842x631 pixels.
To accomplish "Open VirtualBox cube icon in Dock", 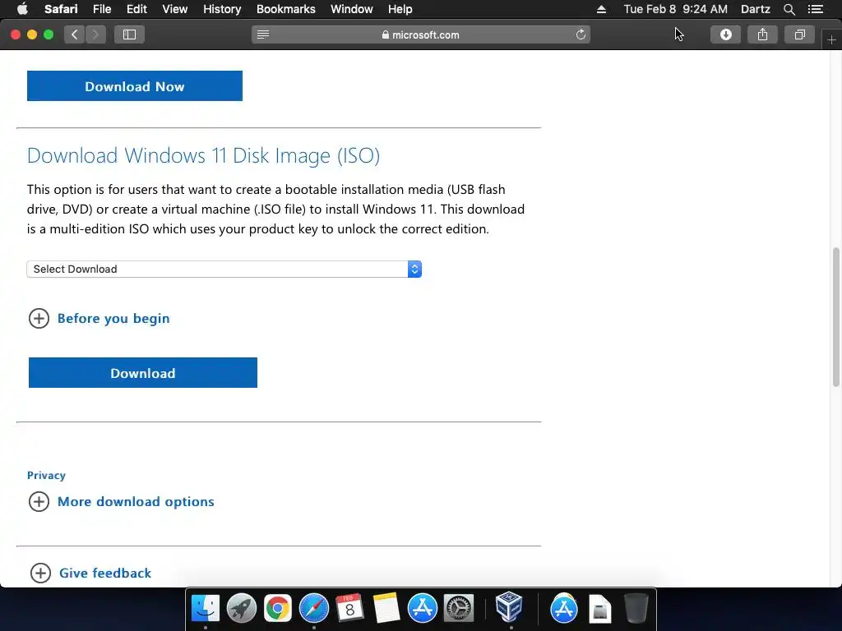I will click(x=508, y=607).
